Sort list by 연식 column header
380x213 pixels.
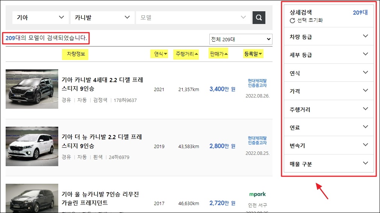[x=160, y=54]
